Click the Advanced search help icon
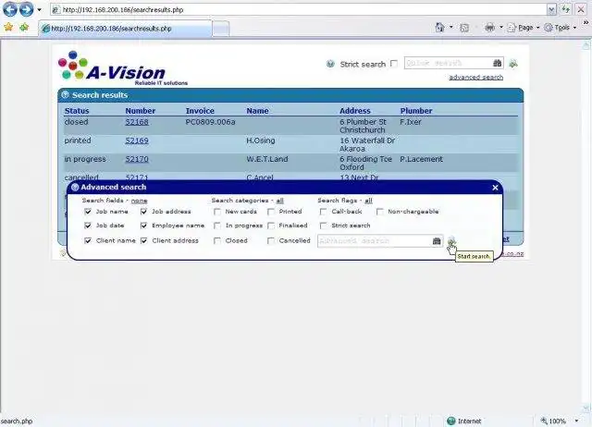 pos(75,187)
